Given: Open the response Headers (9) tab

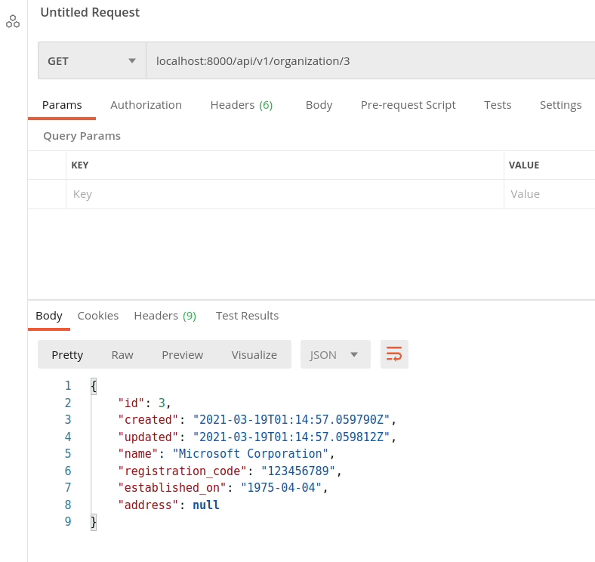Looking at the screenshot, I should [165, 316].
